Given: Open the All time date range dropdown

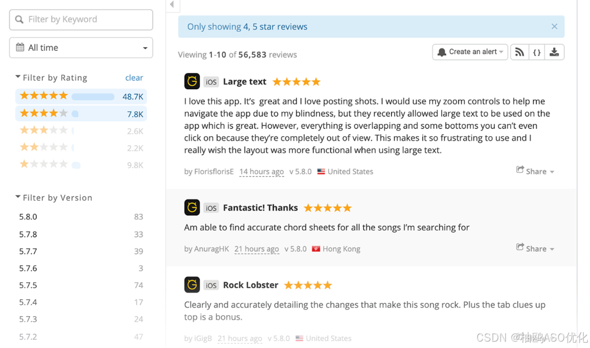Looking at the screenshot, I should pyautogui.click(x=81, y=48).
